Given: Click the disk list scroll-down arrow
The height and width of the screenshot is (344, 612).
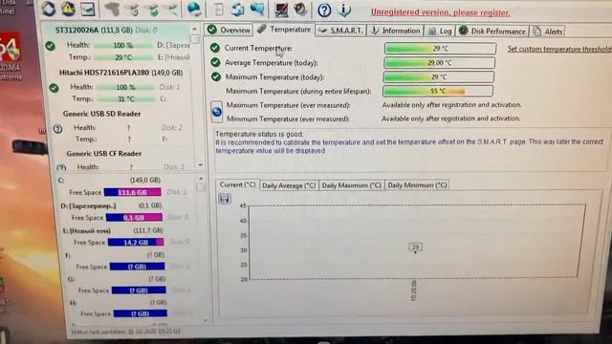Looking at the screenshot, I should coord(200,165).
